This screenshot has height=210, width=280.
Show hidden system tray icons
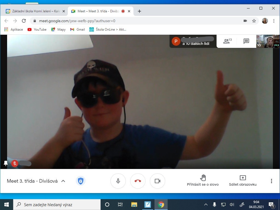206,205
